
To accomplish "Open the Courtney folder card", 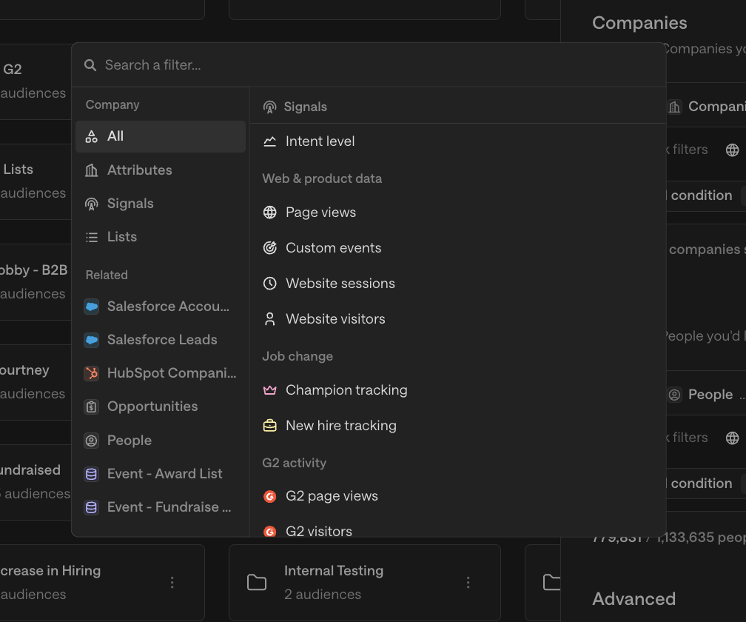I will 36,382.
